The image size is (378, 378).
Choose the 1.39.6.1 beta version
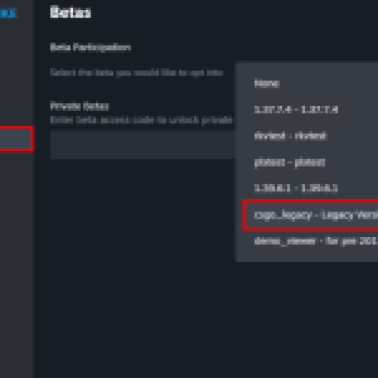tap(295, 188)
